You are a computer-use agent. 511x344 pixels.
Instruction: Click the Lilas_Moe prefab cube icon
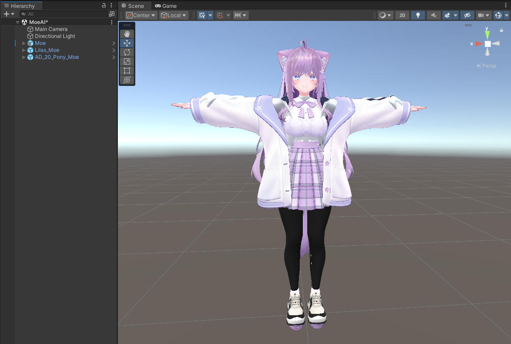coord(30,50)
